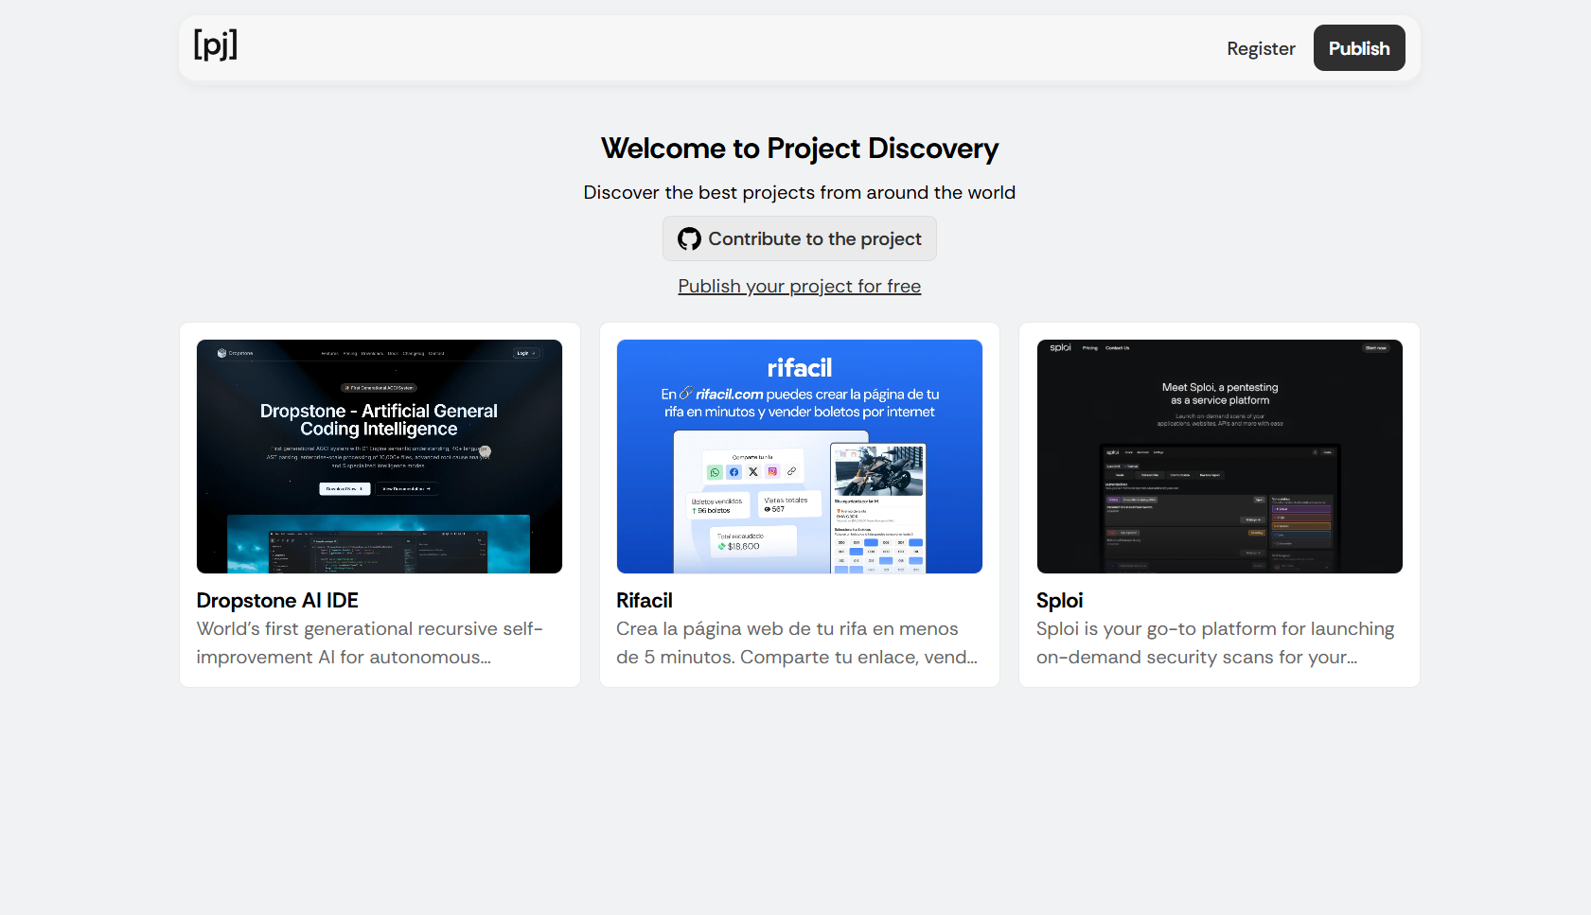The image size is (1591, 915).
Task: Click the GitHub icon in Contribute button
Action: point(689,239)
